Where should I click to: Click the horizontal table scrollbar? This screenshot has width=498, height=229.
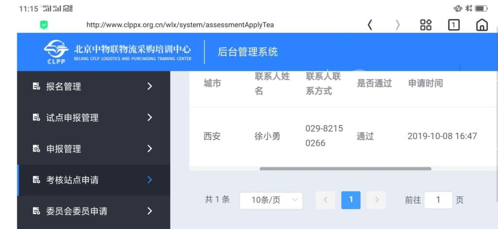pyautogui.click(x=345, y=169)
